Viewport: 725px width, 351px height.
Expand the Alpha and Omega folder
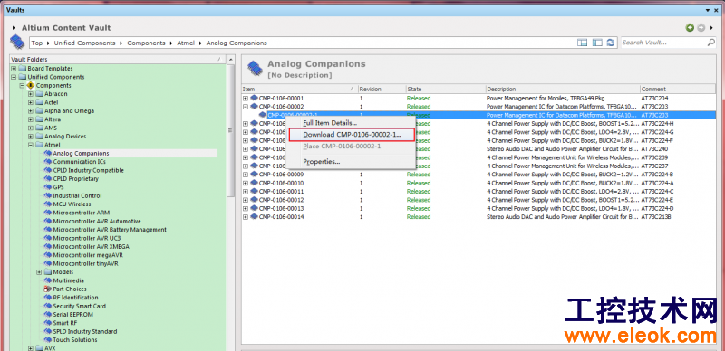click(31, 111)
